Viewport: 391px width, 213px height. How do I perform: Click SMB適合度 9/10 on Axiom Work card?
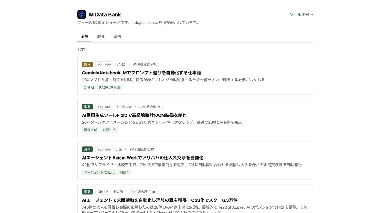pyautogui.click(x=142, y=149)
